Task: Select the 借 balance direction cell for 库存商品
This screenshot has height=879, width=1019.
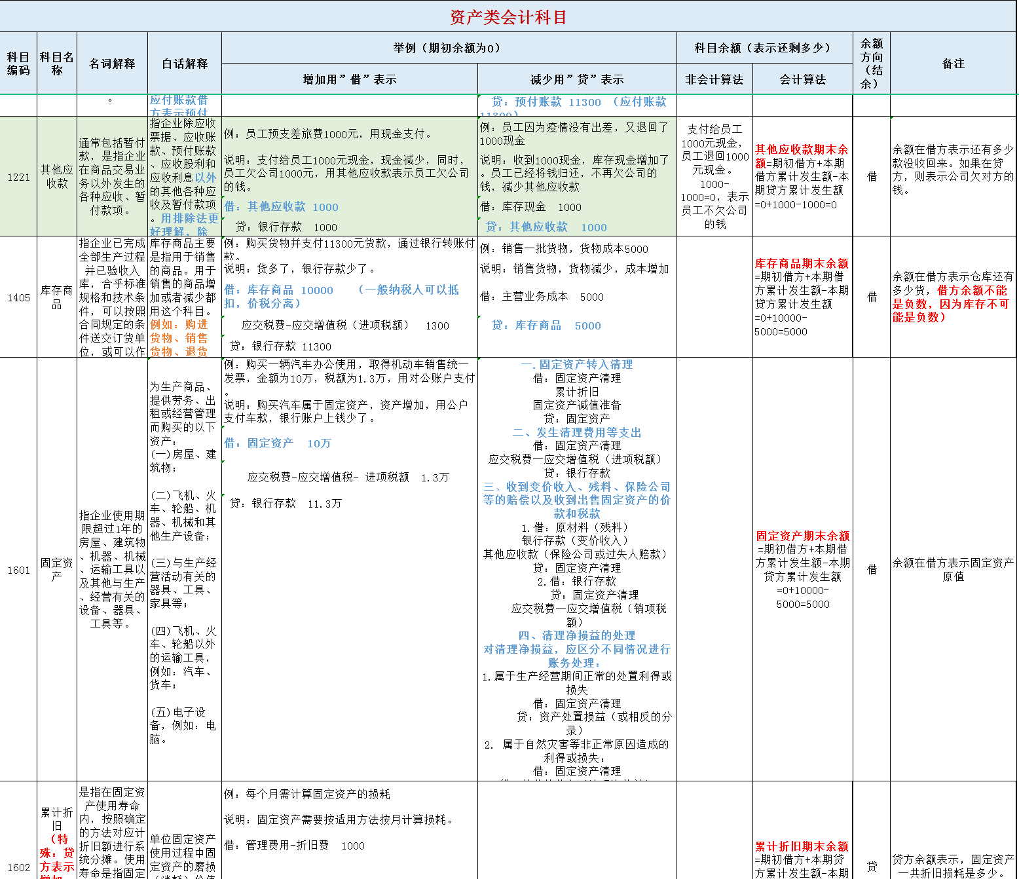Action: [870, 298]
